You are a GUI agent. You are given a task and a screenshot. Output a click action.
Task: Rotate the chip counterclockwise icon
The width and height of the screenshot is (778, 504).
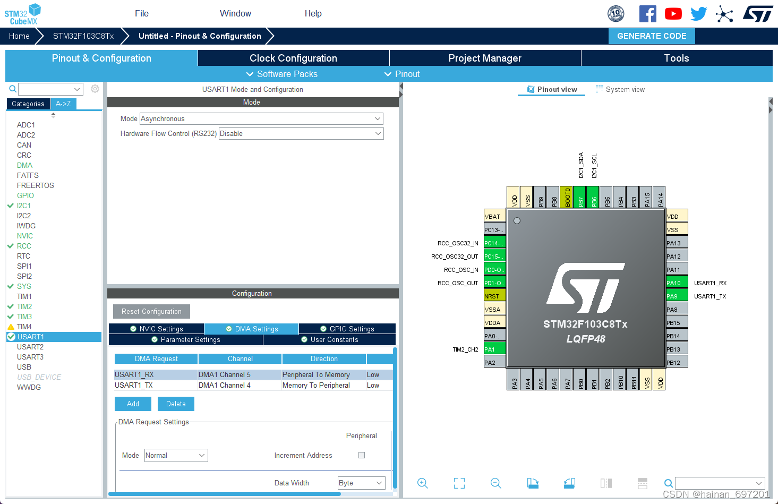click(569, 483)
